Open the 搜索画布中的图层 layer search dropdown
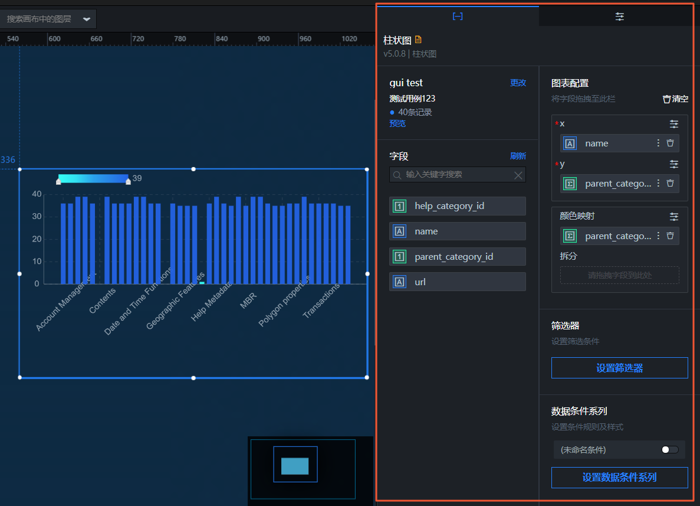700x506 pixels. pyautogui.click(x=48, y=19)
